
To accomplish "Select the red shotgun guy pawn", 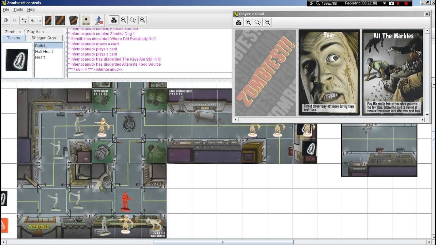I will tap(125, 201).
